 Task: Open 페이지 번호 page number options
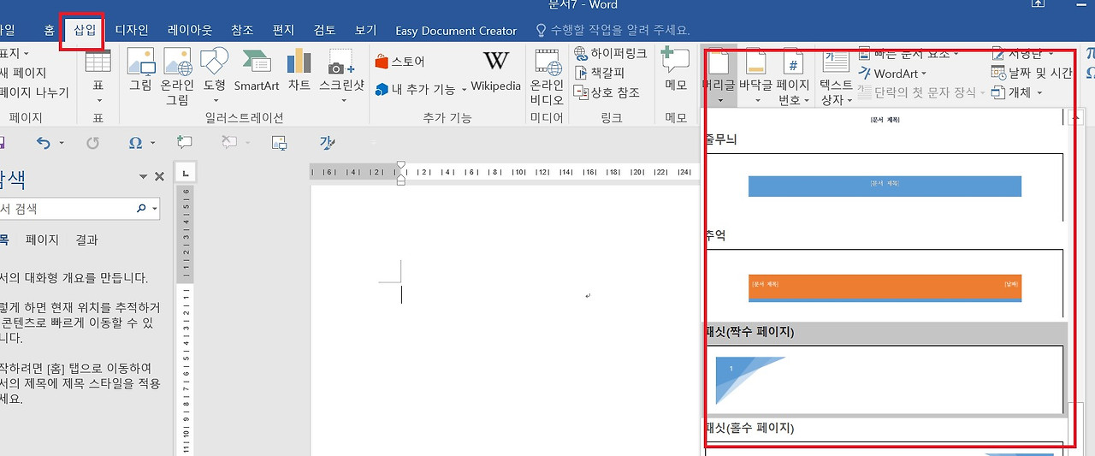point(792,77)
